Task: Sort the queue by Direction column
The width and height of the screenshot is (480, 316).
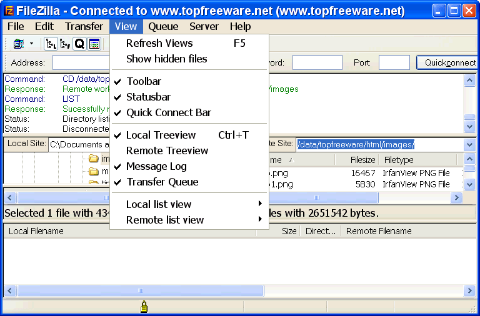Action: click(321, 231)
